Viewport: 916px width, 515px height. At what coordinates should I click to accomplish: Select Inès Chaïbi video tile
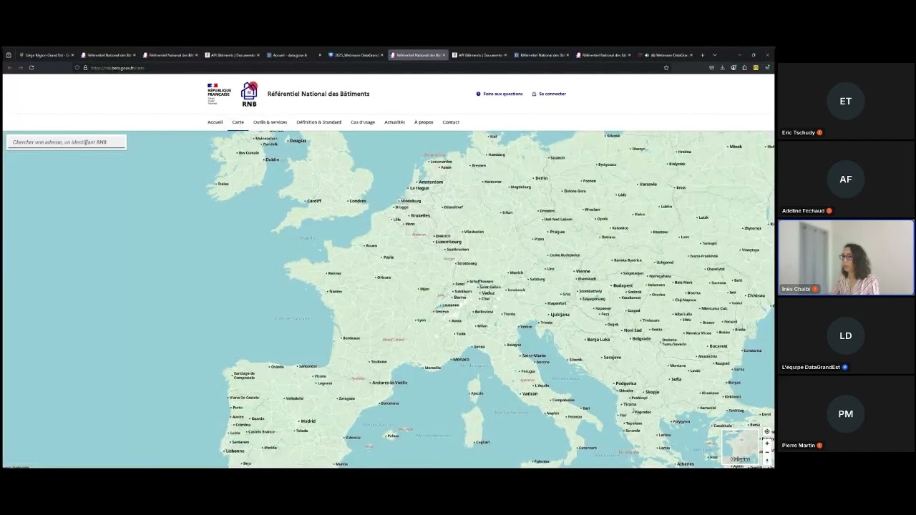coord(846,257)
